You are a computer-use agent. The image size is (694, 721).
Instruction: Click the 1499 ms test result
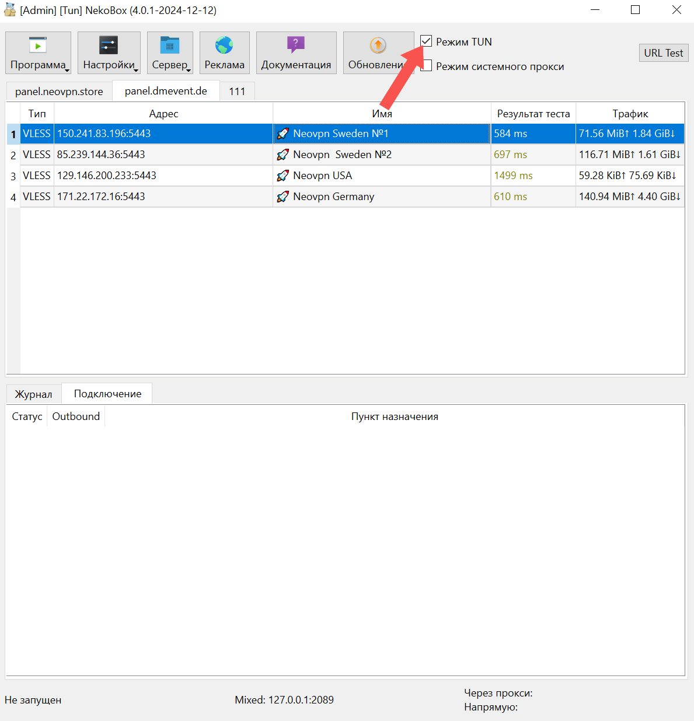pyautogui.click(x=514, y=176)
